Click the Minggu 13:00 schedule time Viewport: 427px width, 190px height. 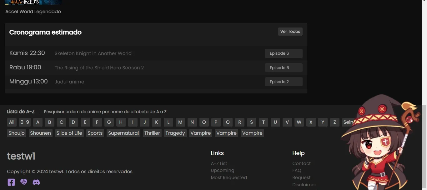coord(28,82)
